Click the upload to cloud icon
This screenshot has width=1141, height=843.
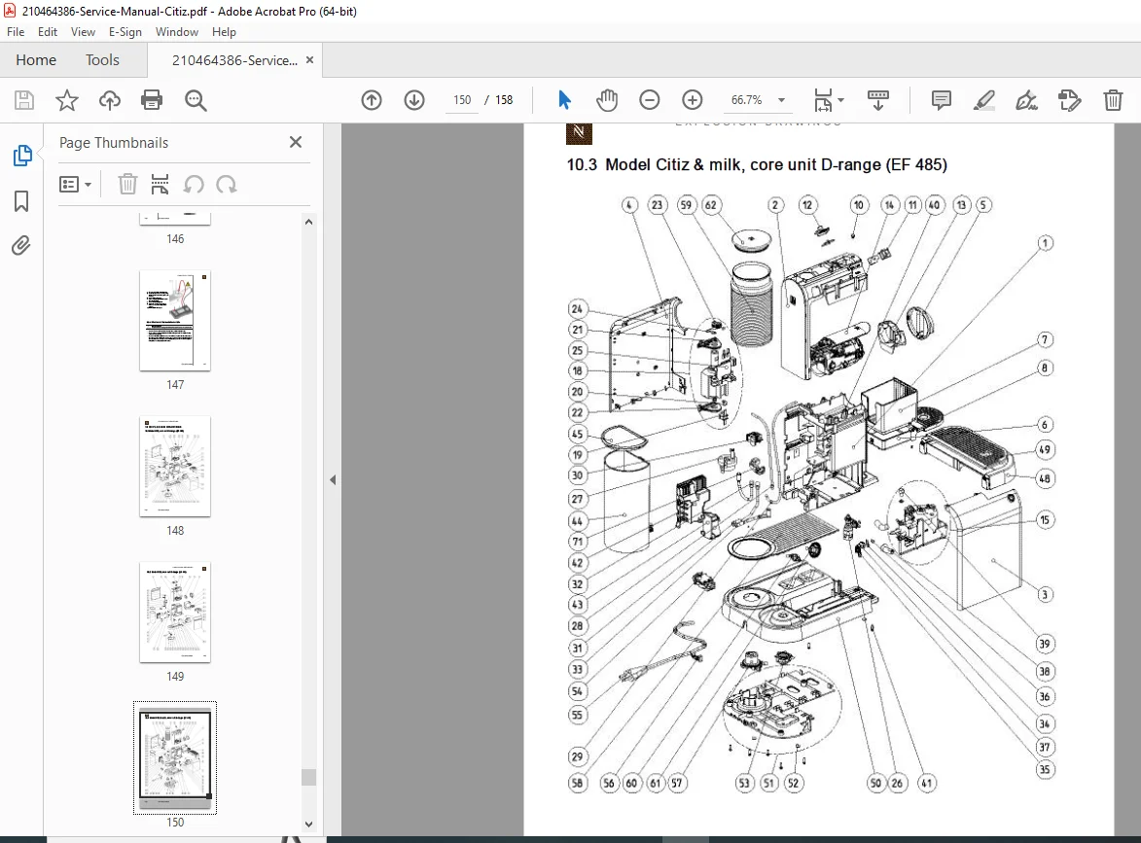[x=110, y=99]
